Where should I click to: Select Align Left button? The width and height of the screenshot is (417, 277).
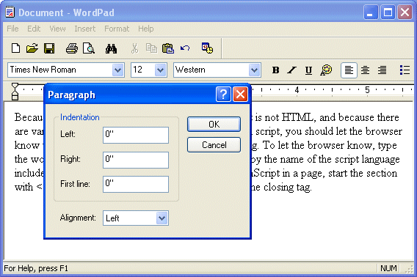coord(349,70)
